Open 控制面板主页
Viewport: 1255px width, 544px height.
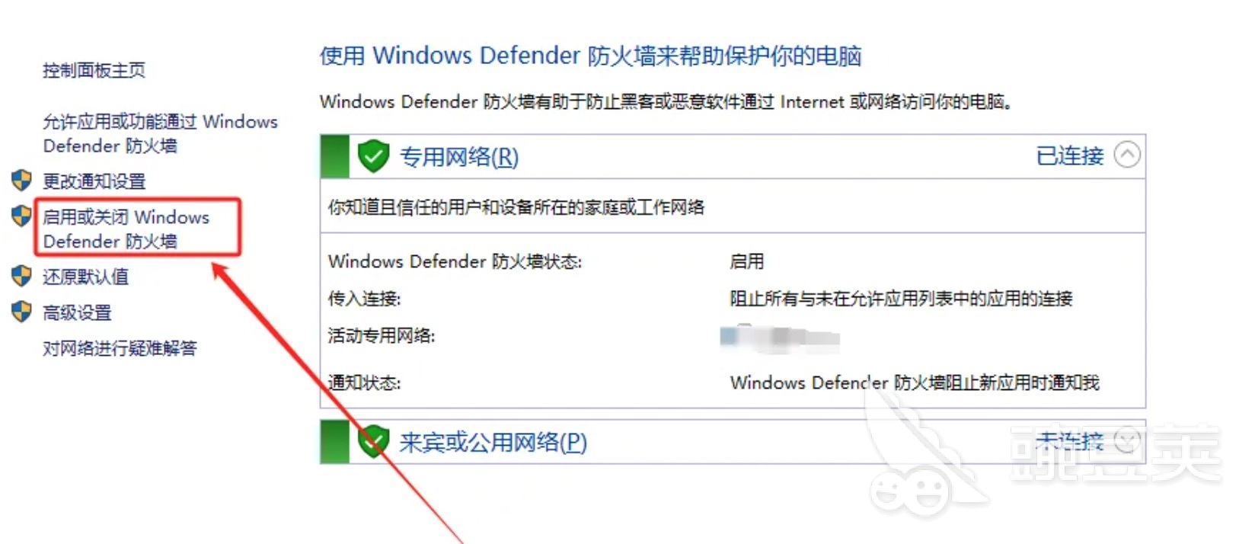tap(94, 70)
